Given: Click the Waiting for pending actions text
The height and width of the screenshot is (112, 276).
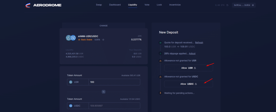Looking at the screenshot, I should pyautogui.click(x=179, y=93).
